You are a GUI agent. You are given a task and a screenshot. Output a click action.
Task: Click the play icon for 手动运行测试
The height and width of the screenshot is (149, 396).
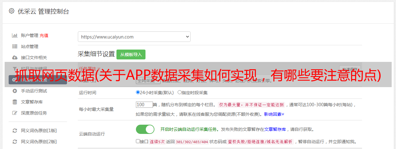pyautogui.click(x=15, y=91)
